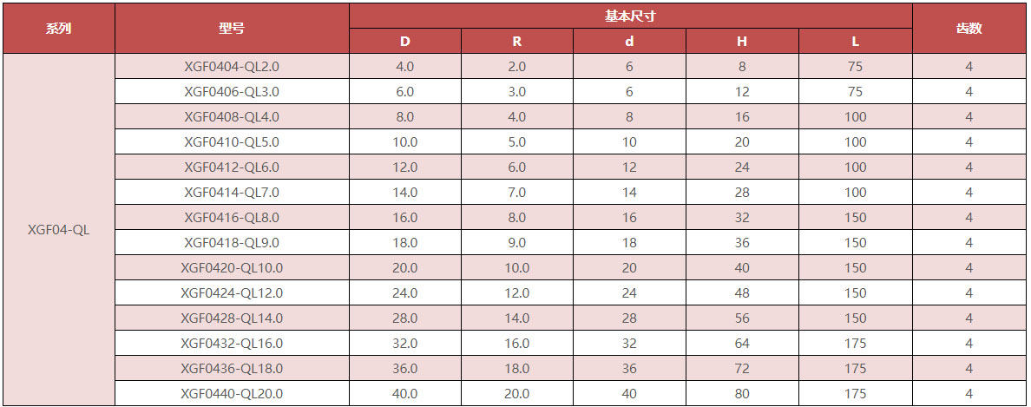This screenshot has width=1031, height=407.
Task: Click model XGF0408-QL4.0
Action: [x=232, y=116]
